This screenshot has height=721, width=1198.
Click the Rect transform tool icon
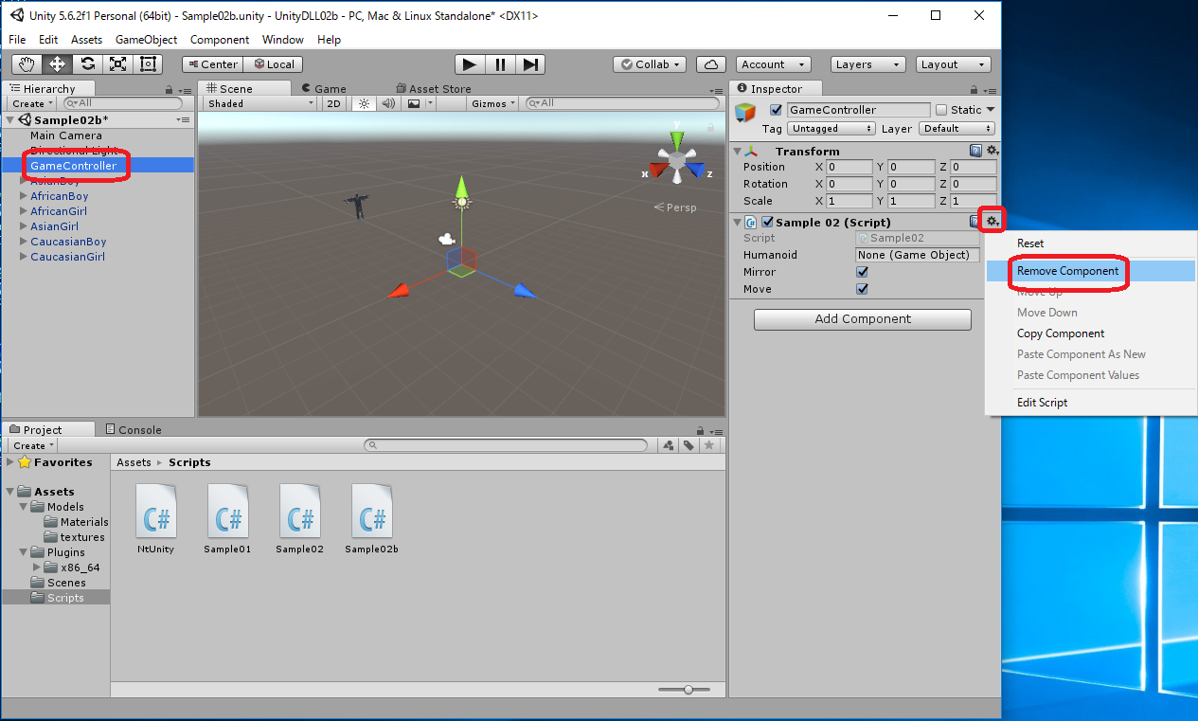click(148, 64)
